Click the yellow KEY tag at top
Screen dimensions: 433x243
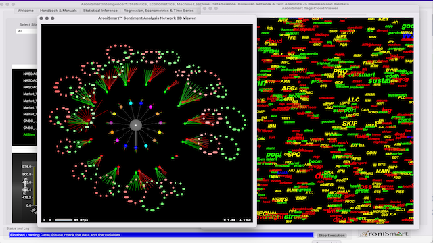coord(384,19)
